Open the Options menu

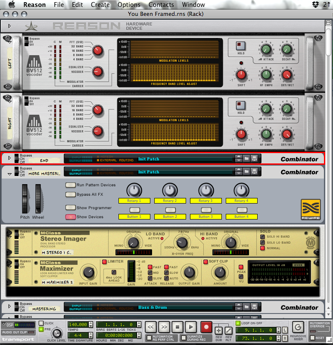(x=129, y=5)
